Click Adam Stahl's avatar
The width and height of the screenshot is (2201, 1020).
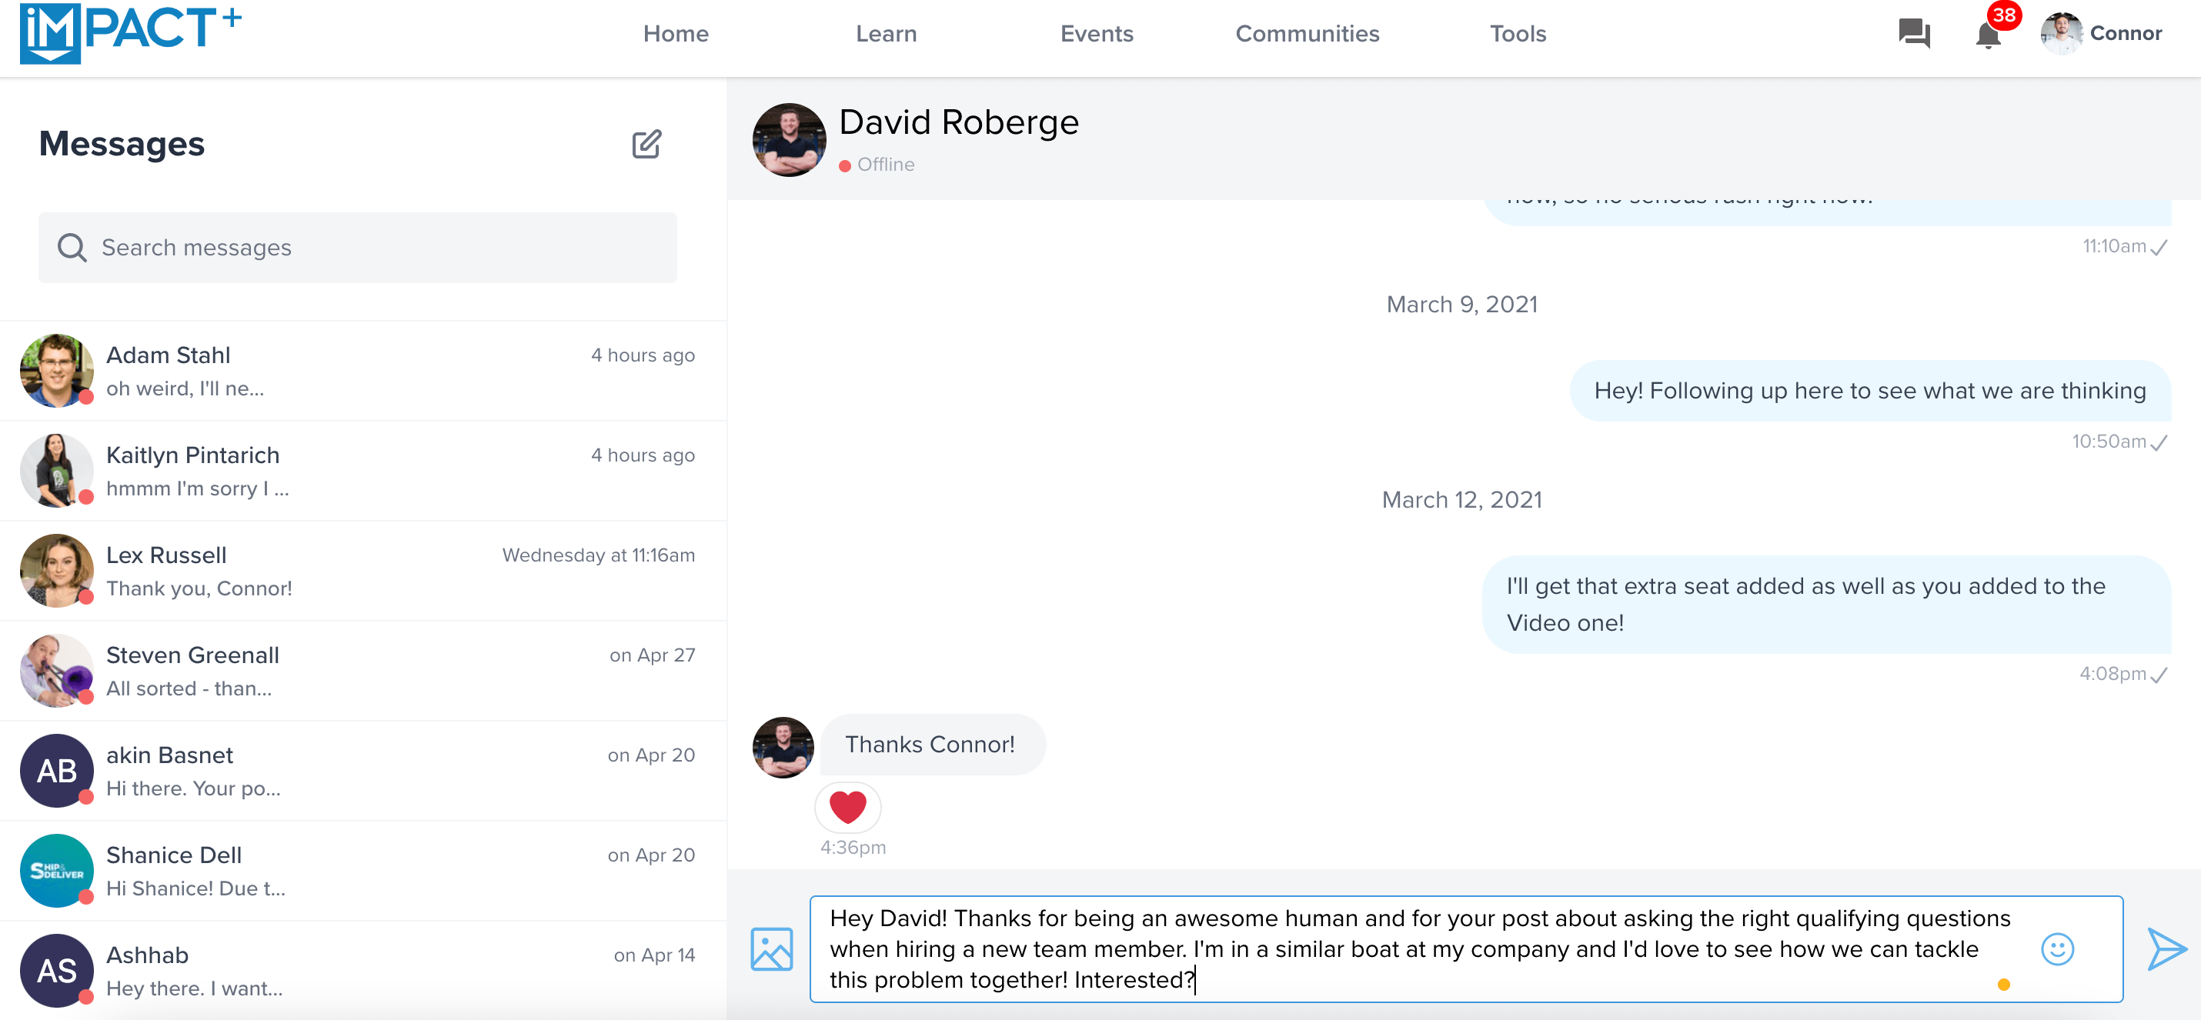point(56,370)
